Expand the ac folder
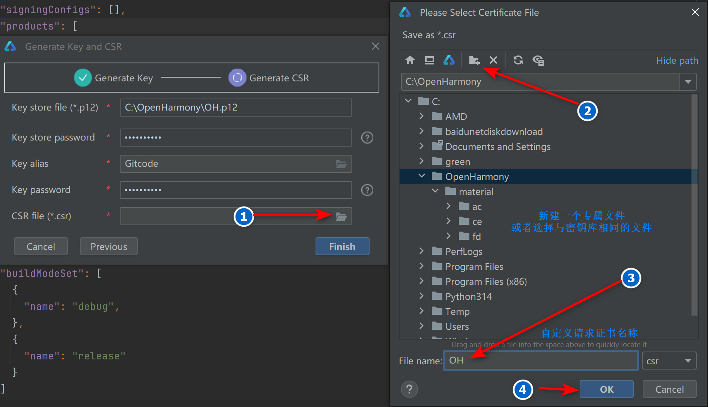708x407 pixels. 448,206
